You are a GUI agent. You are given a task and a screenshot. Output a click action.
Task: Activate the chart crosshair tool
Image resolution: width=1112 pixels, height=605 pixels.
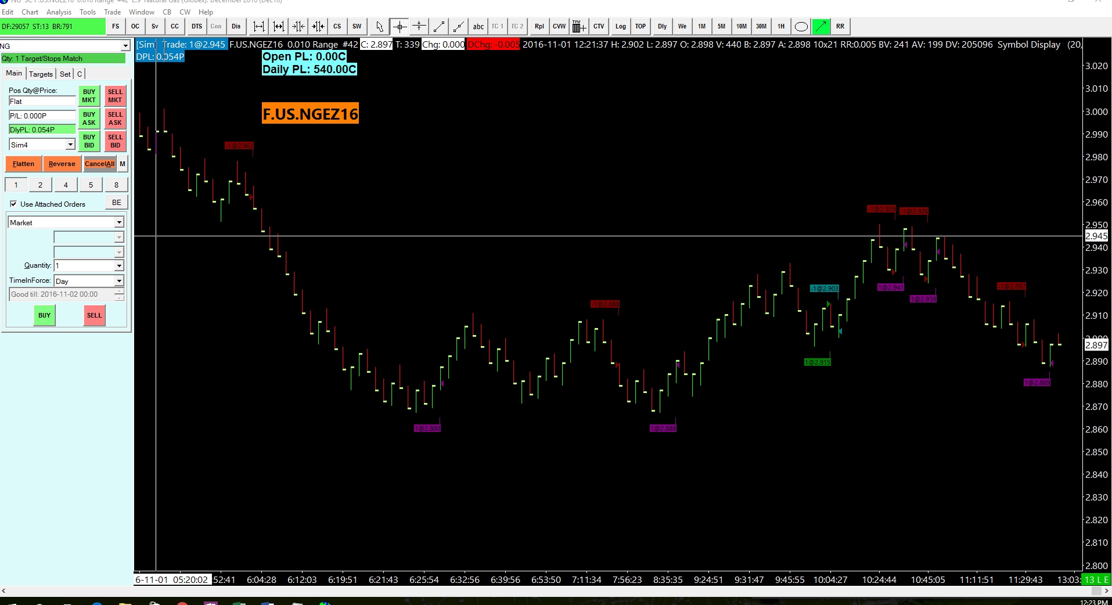coord(400,27)
